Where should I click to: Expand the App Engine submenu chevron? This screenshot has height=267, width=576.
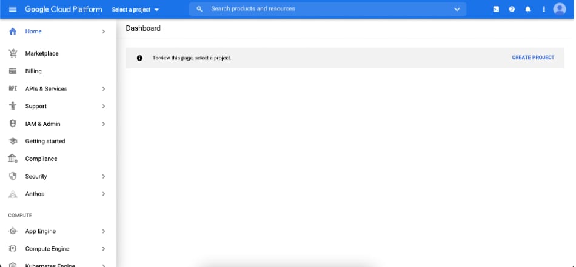tap(104, 231)
